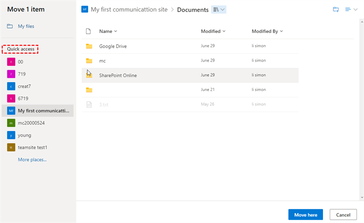Viewport: 364px width, 223px height.
Task: Select the 00 site icon
Action: [11, 62]
